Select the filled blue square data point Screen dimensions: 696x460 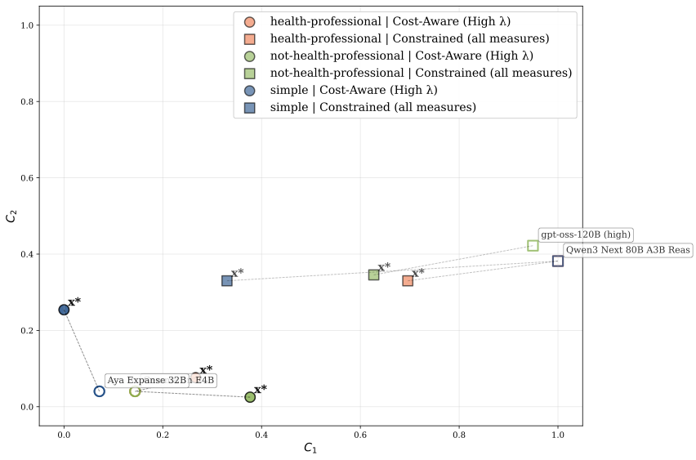[227, 280]
